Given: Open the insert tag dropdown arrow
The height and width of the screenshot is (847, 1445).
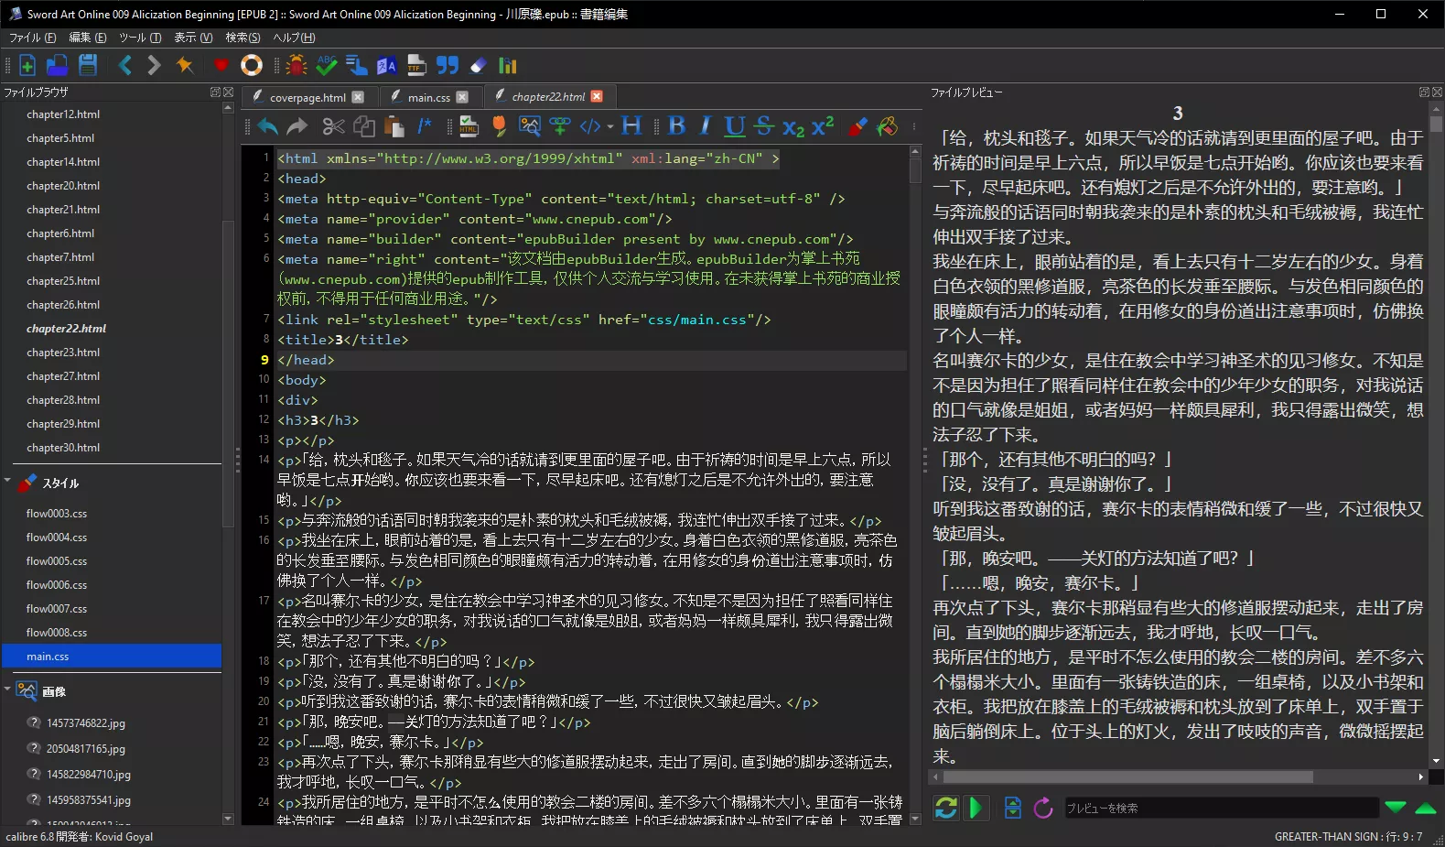Looking at the screenshot, I should coord(609,127).
